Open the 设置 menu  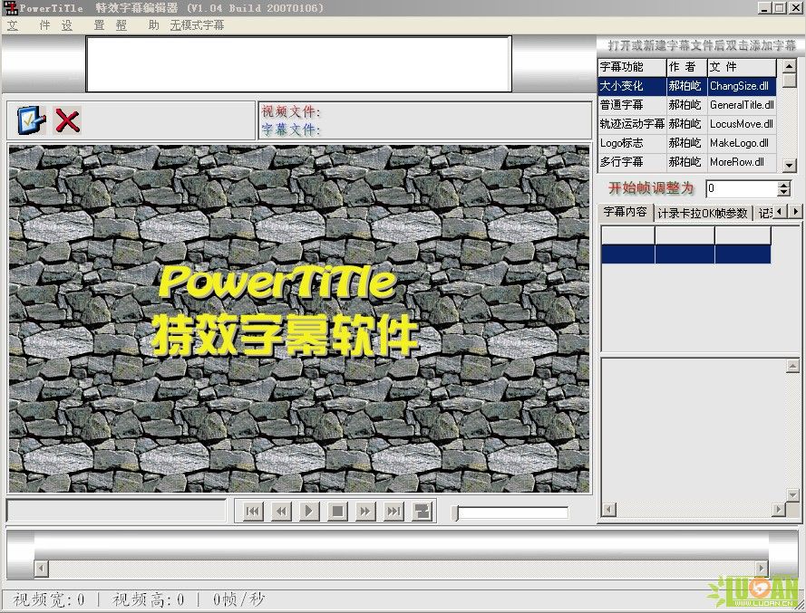click(x=83, y=25)
